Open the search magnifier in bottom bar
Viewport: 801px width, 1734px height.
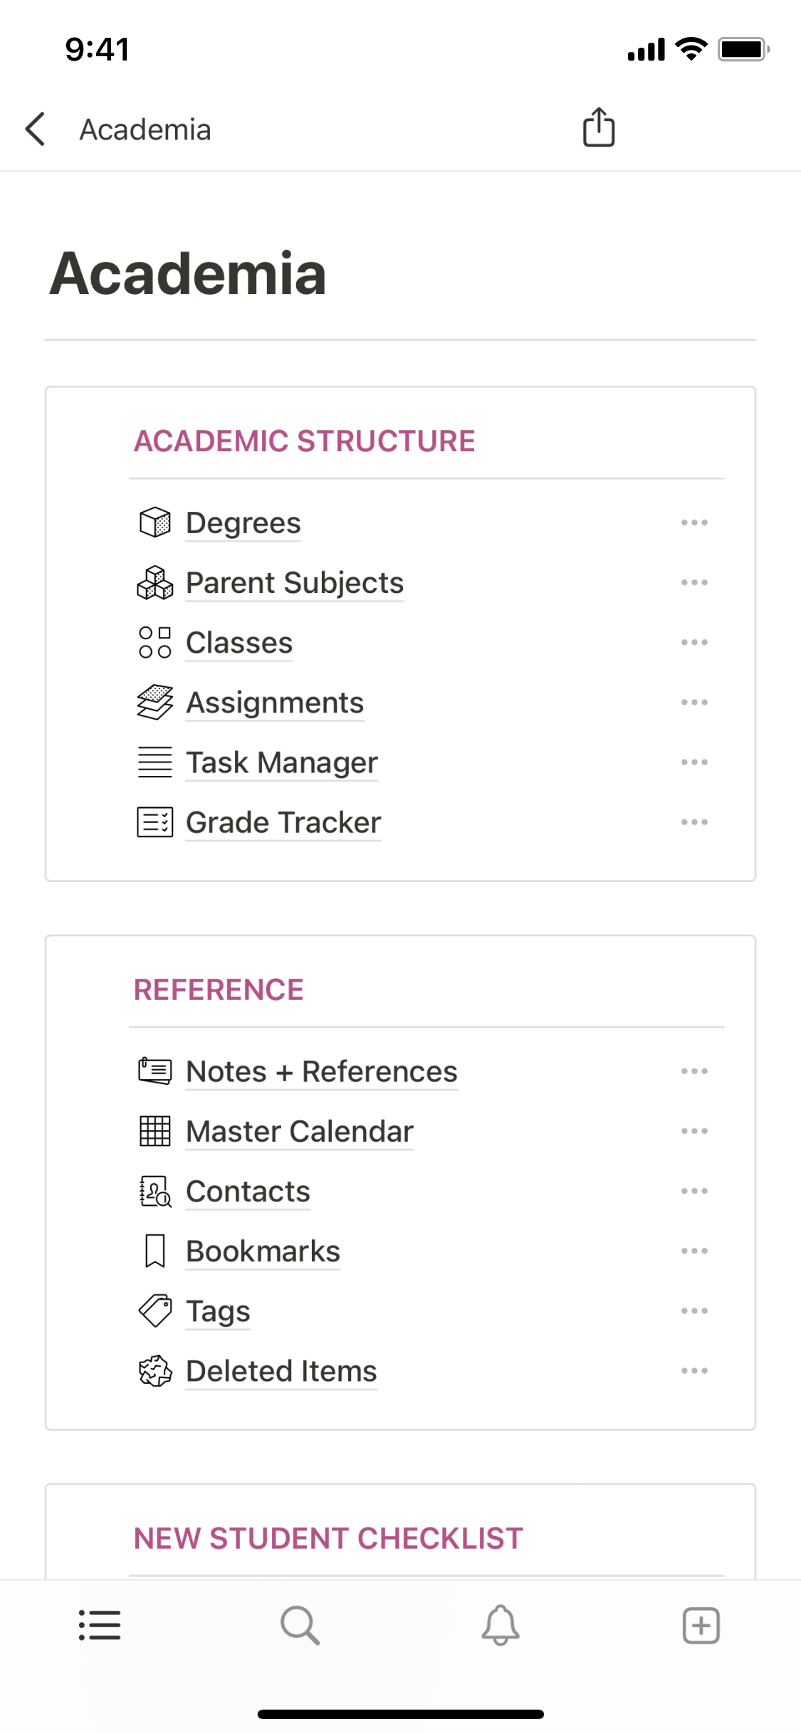pos(300,1625)
